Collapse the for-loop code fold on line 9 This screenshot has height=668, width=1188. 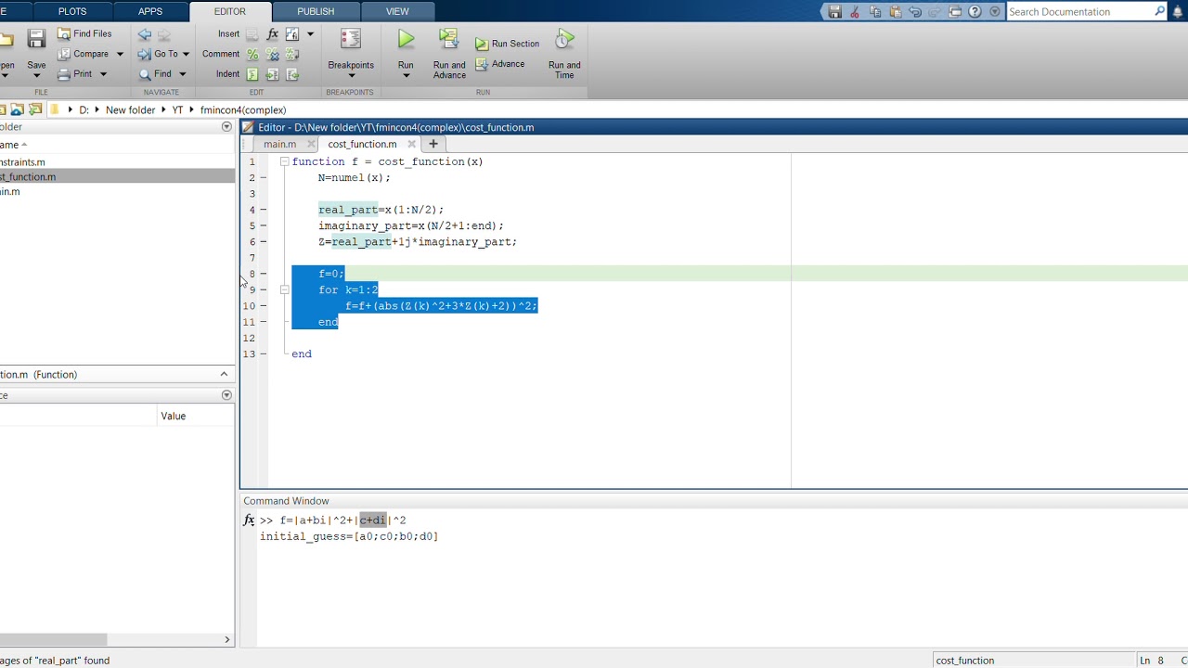coord(284,289)
